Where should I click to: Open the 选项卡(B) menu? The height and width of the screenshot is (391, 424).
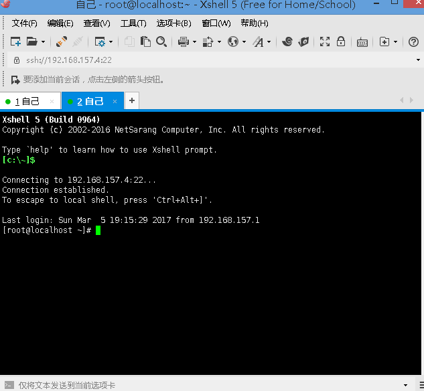click(x=173, y=23)
